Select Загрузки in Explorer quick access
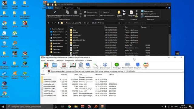This screenshot has width=194, height=109. (x=56, y=35)
